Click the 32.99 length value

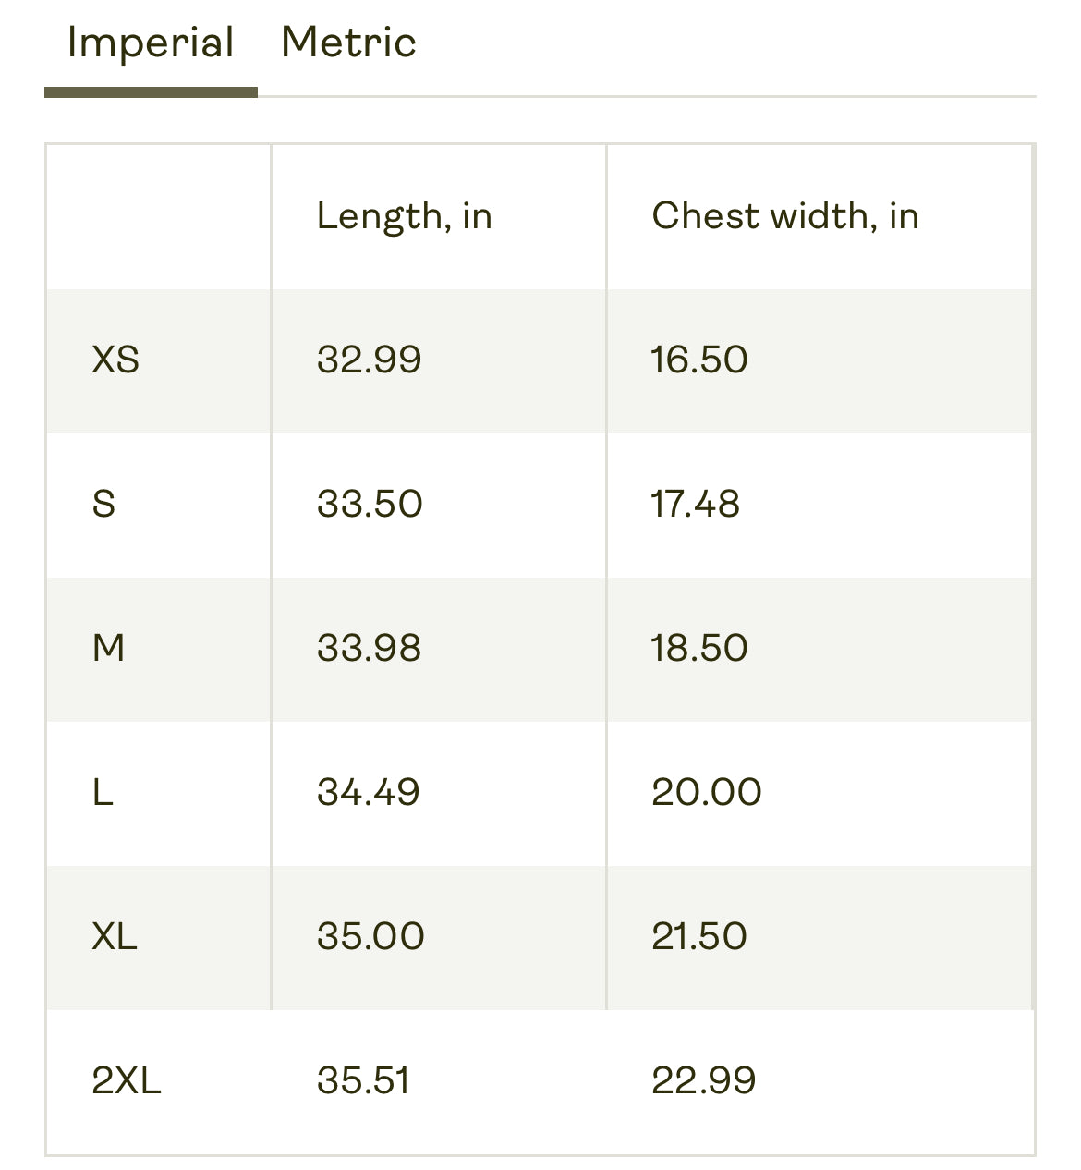click(369, 360)
